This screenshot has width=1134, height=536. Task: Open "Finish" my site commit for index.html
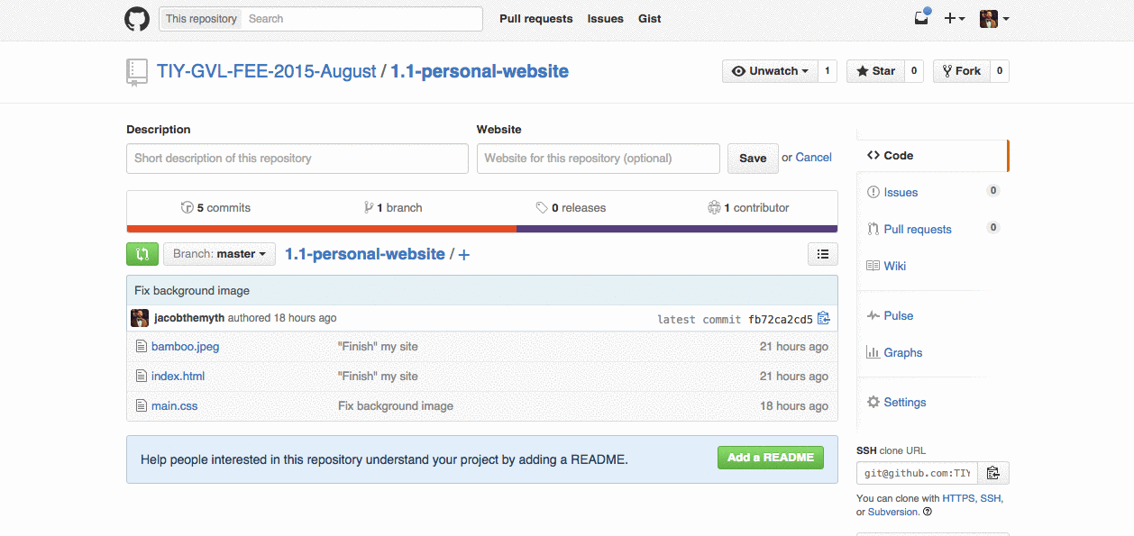(378, 376)
